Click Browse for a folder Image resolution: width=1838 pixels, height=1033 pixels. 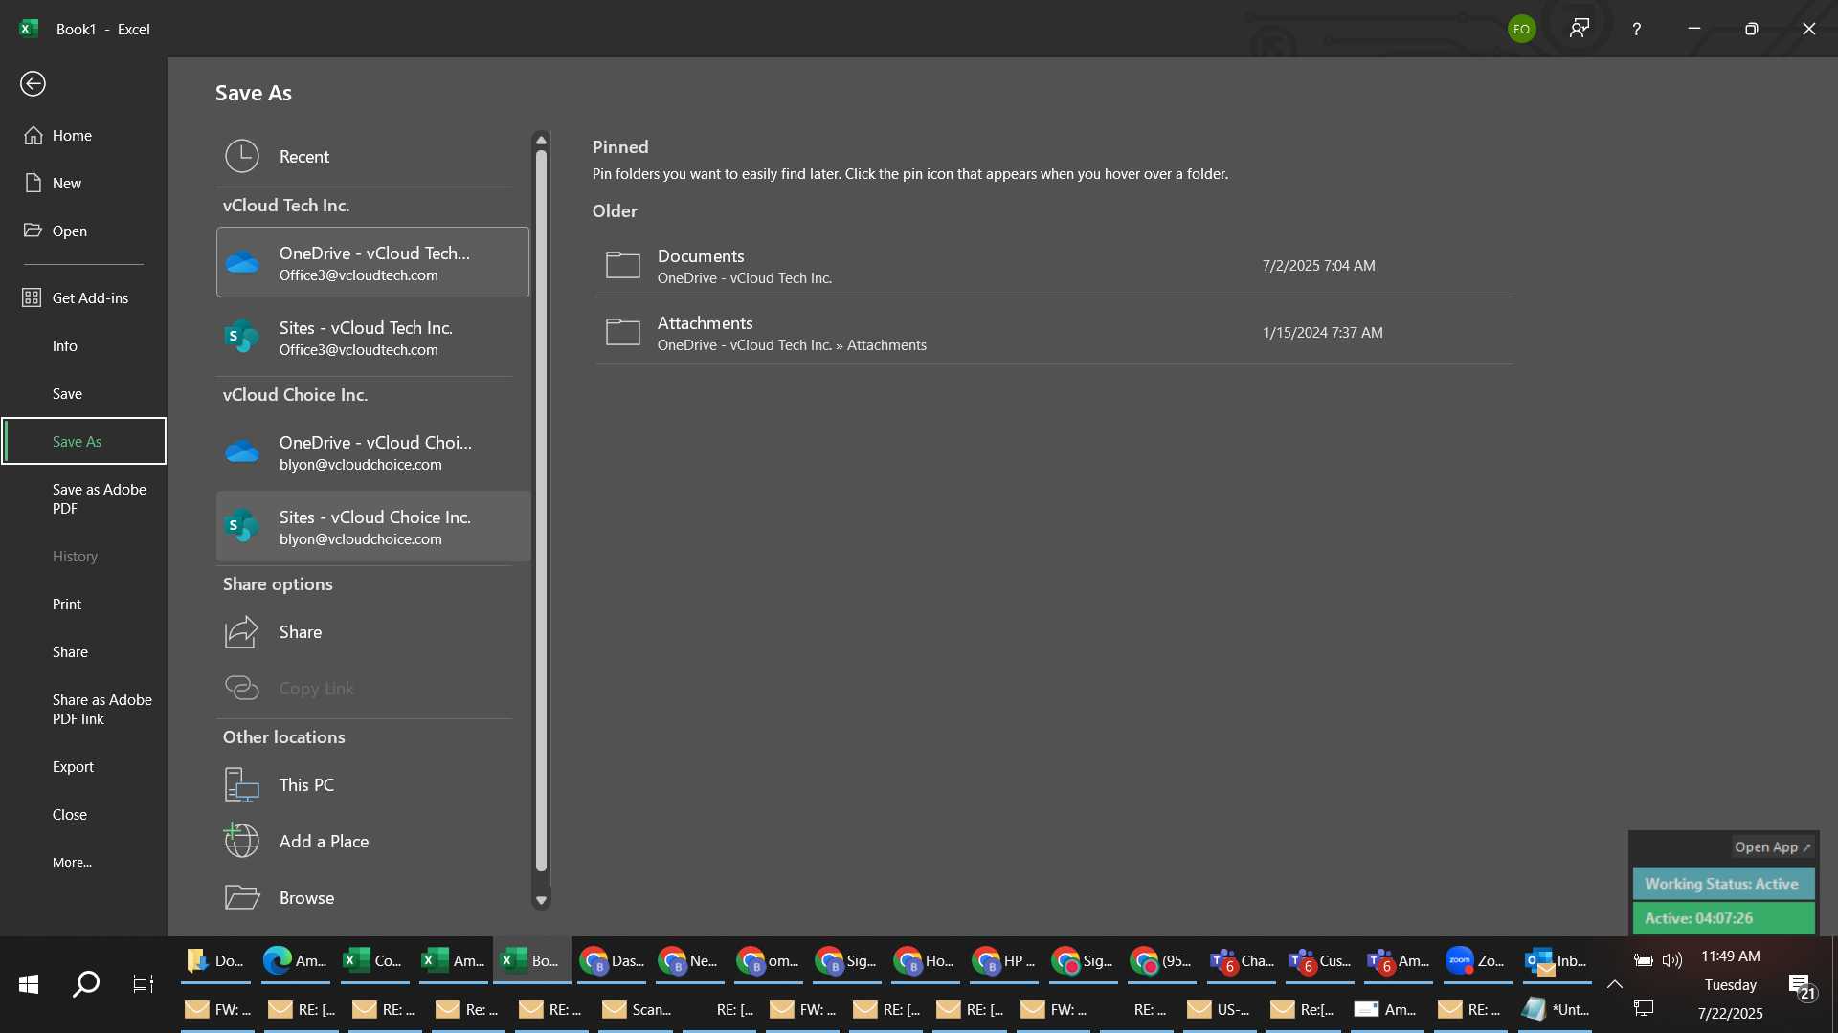372,898
